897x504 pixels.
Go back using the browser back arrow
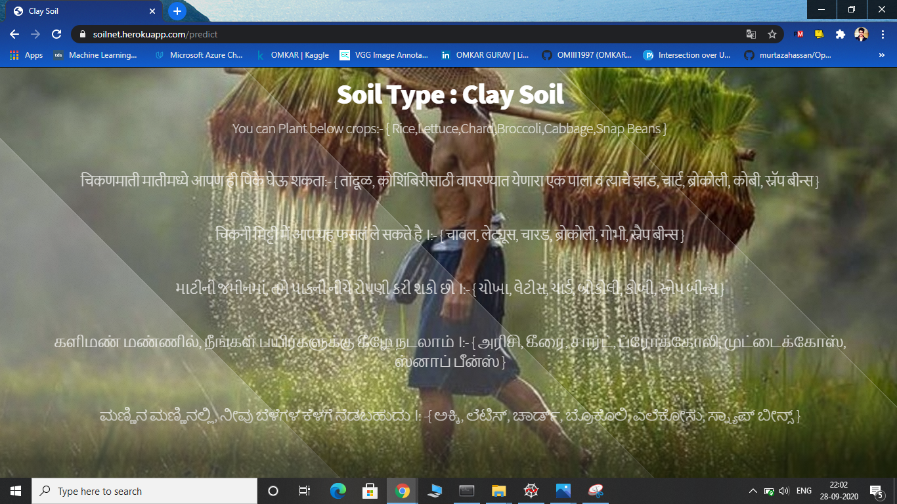[x=14, y=34]
